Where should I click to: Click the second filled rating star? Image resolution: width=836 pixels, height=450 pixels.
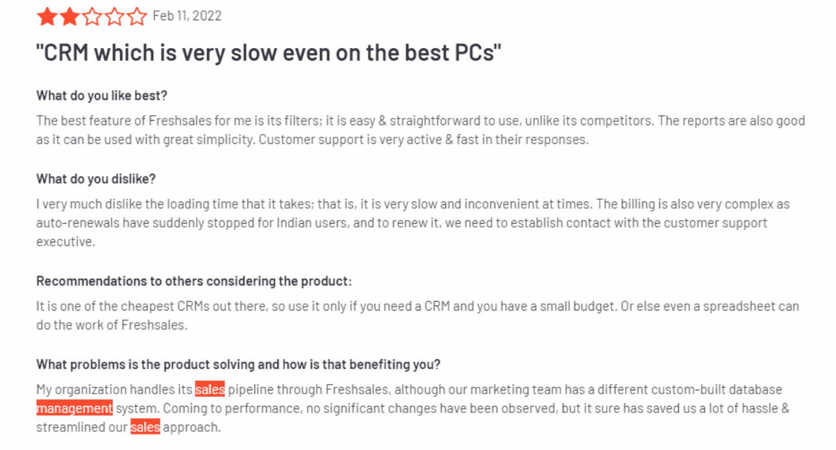point(69,16)
